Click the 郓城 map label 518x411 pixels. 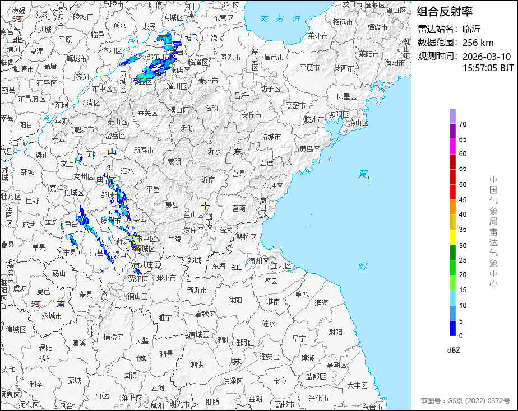tap(27, 172)
